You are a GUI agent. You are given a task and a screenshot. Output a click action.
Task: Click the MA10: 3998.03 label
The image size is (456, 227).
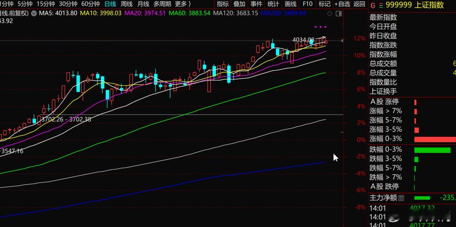(101, 13)
